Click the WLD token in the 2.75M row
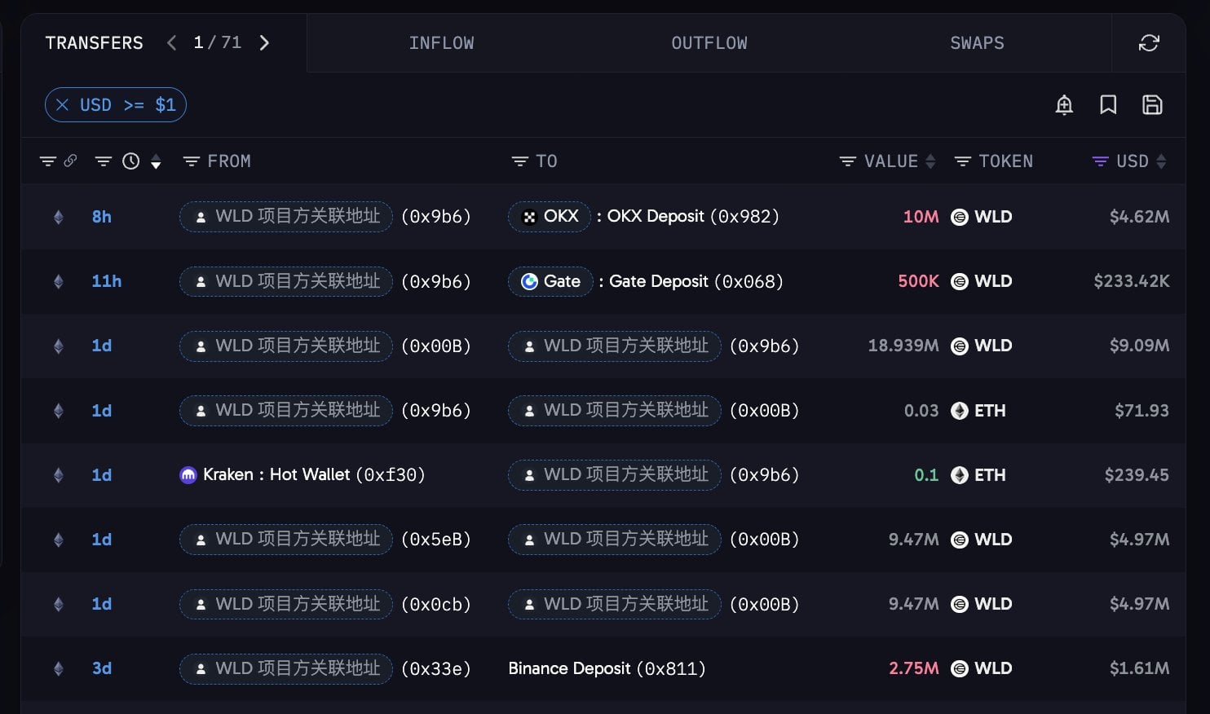The width and height of the screenshot is (1210, 714). (982, 668)
